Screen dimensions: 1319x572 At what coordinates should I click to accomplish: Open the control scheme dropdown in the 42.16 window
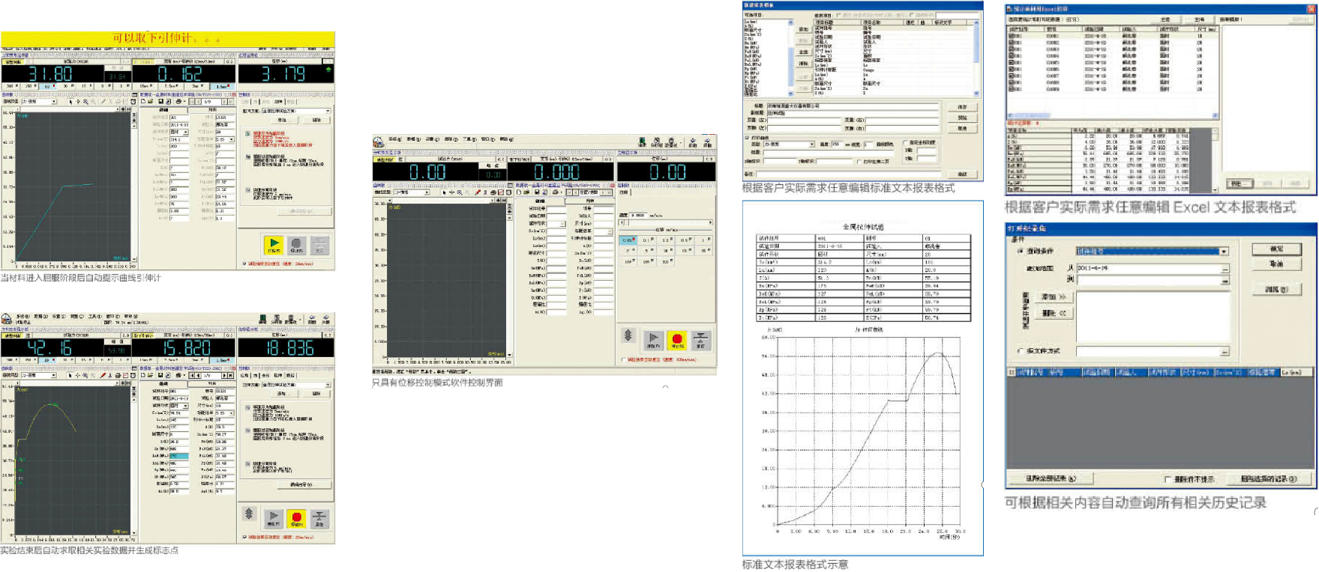(x=328, y=384)
